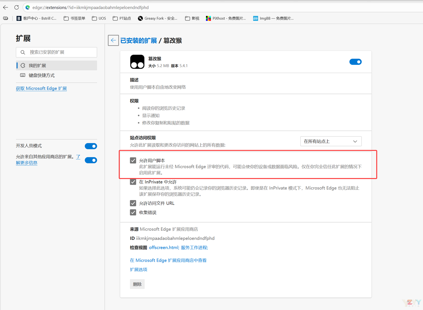Open the ImgBB bookmark
Screen dimensions: 423x310
coord(273,18)
